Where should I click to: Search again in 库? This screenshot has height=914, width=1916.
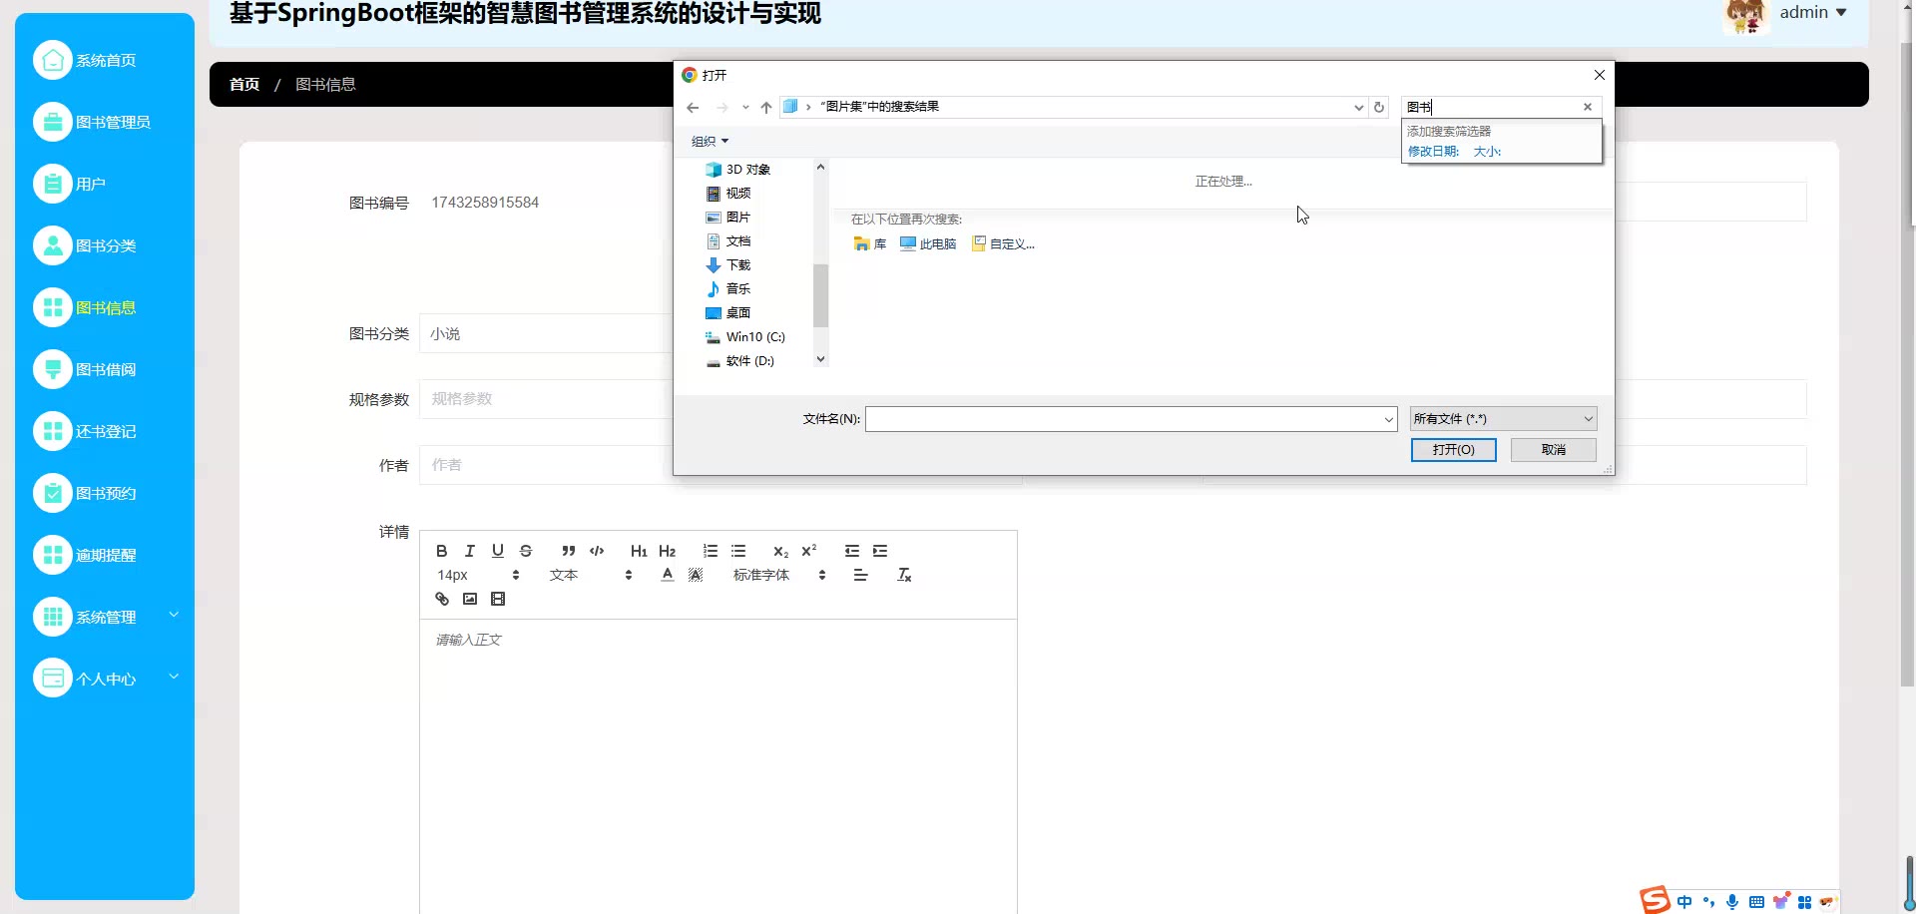(x=870, y=243)
